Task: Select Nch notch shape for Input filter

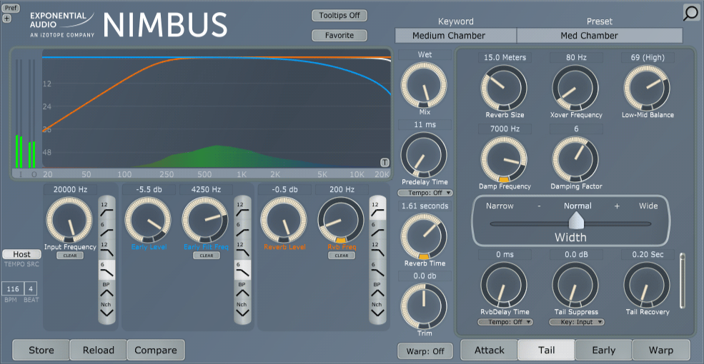Action: [107, 310]
